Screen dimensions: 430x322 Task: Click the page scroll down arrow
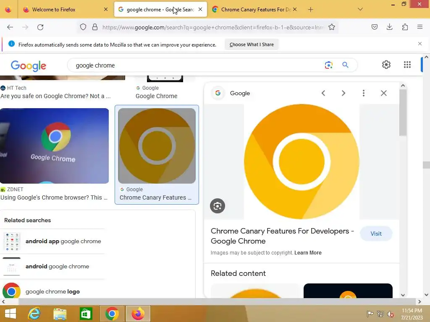pos(426,295)
